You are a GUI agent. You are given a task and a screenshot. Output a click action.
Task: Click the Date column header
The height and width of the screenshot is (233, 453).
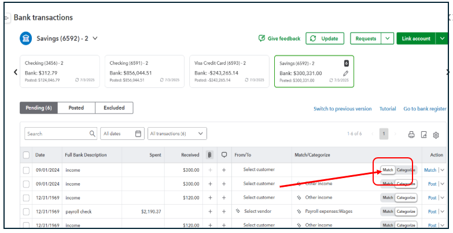click(x=40, y=155)
